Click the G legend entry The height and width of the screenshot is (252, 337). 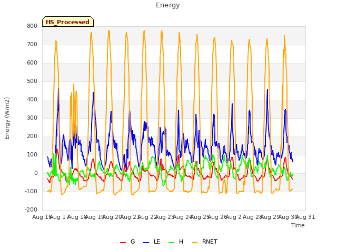[x=127, y=241]
